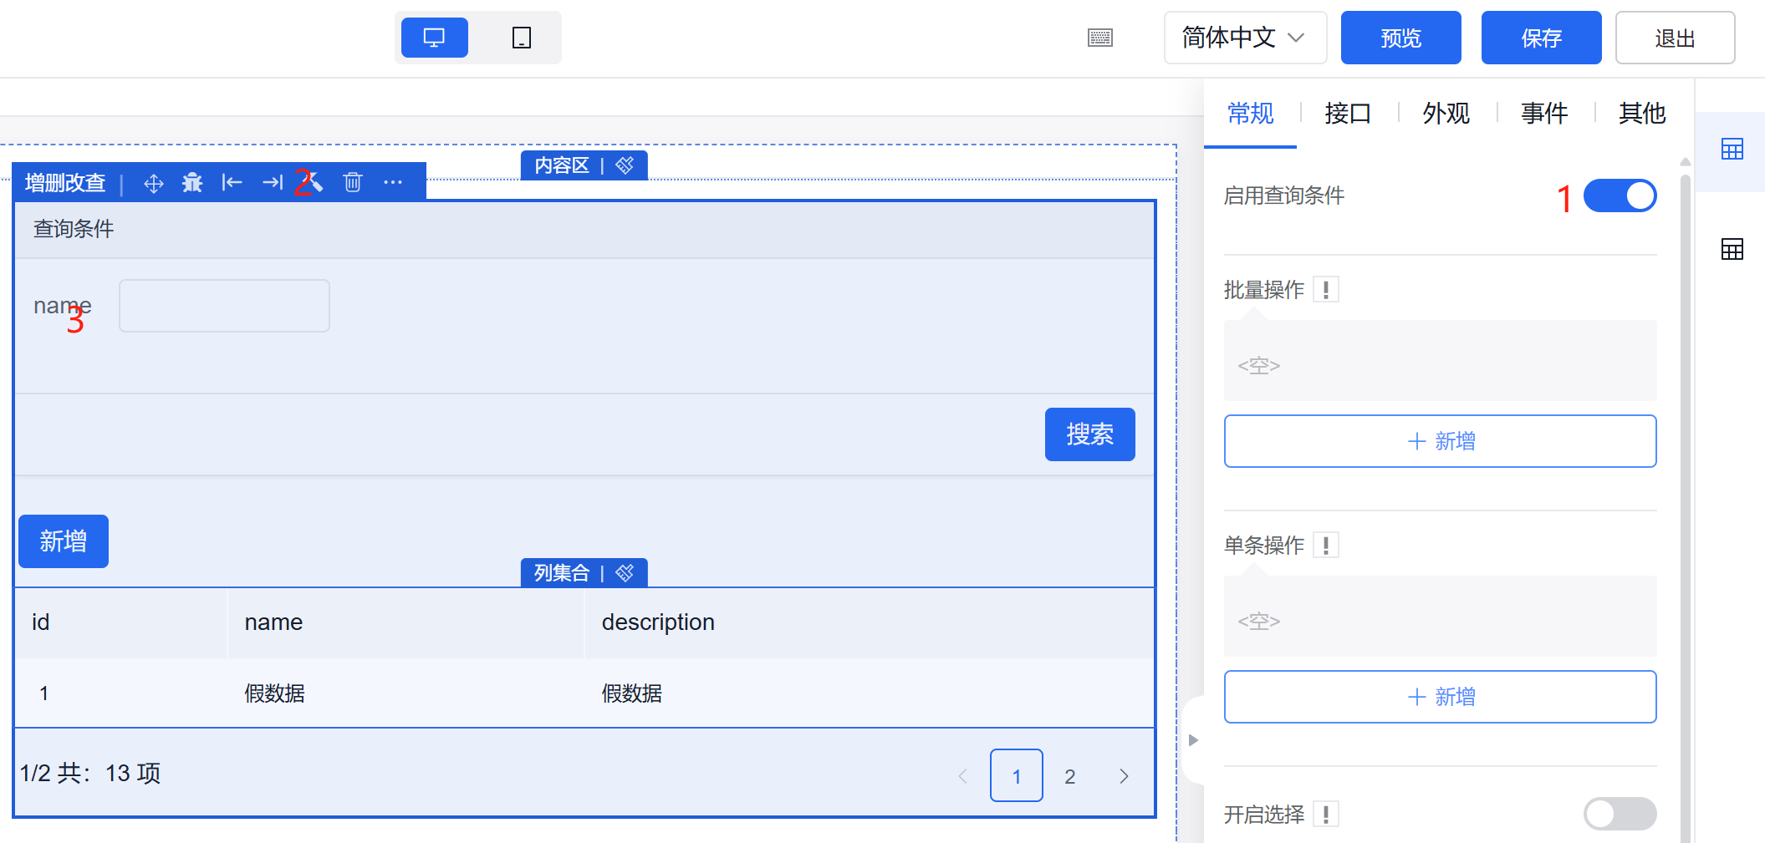Click the bug debug icon in component toolbar

tap(192, 183)
